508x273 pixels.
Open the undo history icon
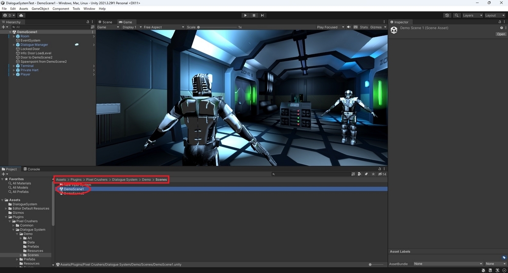447,15
